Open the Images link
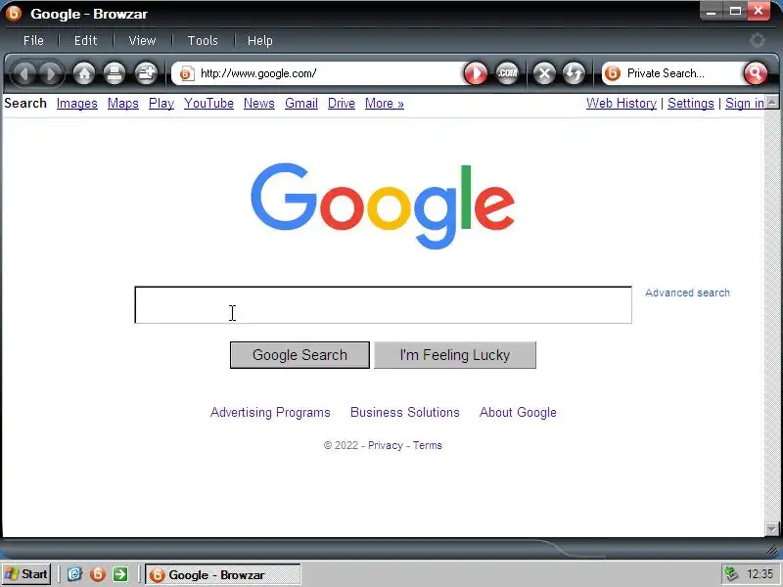 tap(77, 104)
